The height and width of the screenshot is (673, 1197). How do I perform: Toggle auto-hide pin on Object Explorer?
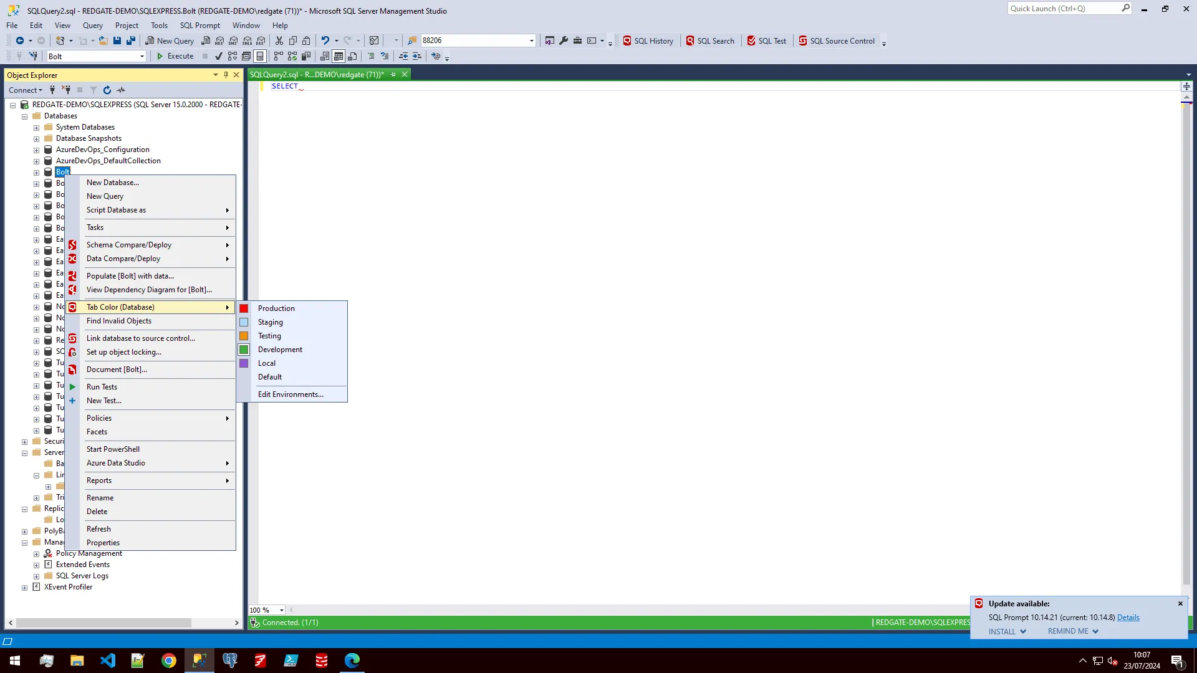click(226, 75)
